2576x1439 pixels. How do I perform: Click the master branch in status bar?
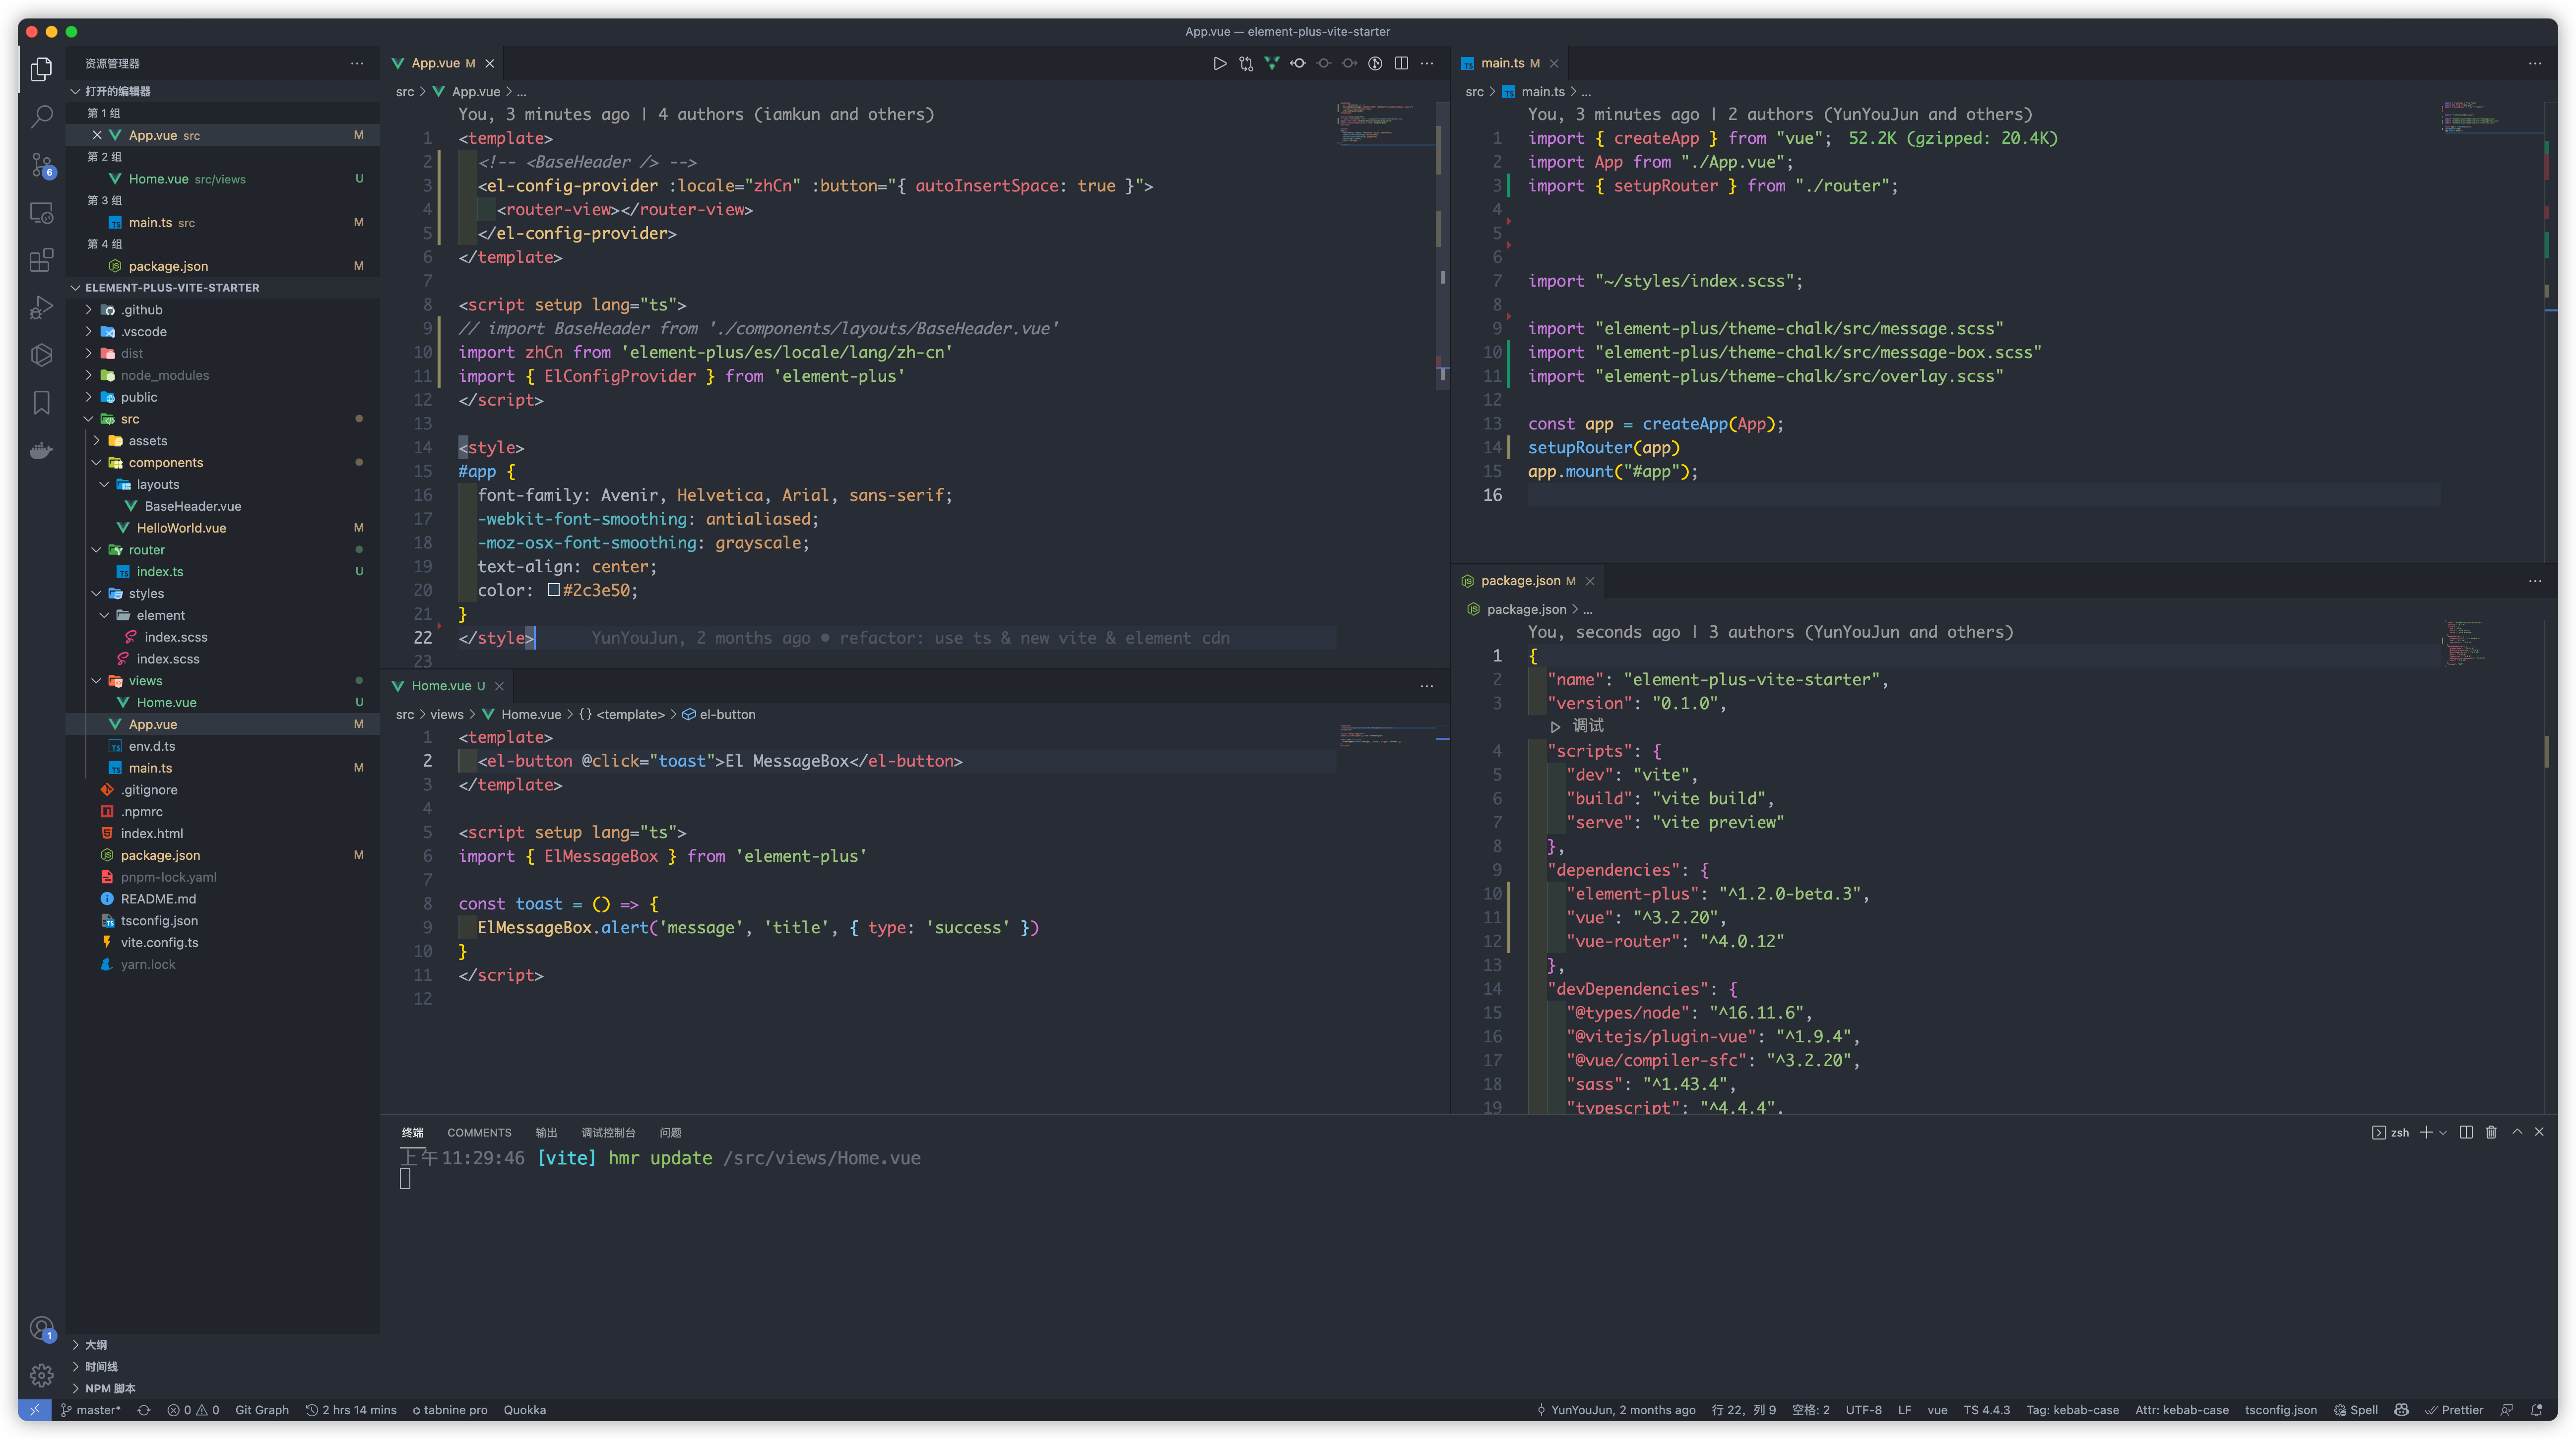(91, 1410)
